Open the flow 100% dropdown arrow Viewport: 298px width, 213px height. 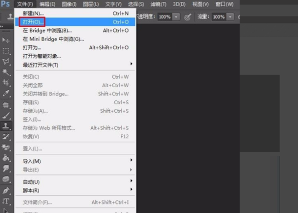point(230,17)
